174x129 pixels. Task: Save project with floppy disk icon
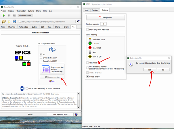14,21
